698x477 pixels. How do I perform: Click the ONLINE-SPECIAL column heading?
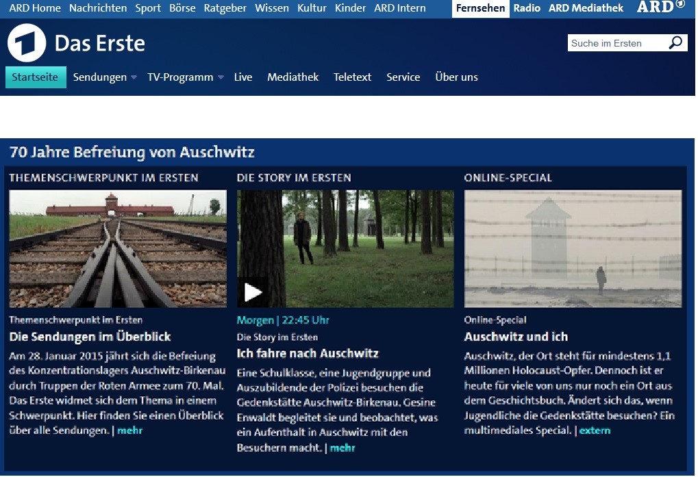[x=508, y=178]
